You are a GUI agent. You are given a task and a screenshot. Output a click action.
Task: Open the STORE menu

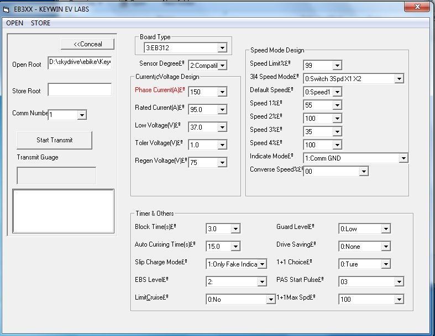pyautogui.click(x=40, y=23)
